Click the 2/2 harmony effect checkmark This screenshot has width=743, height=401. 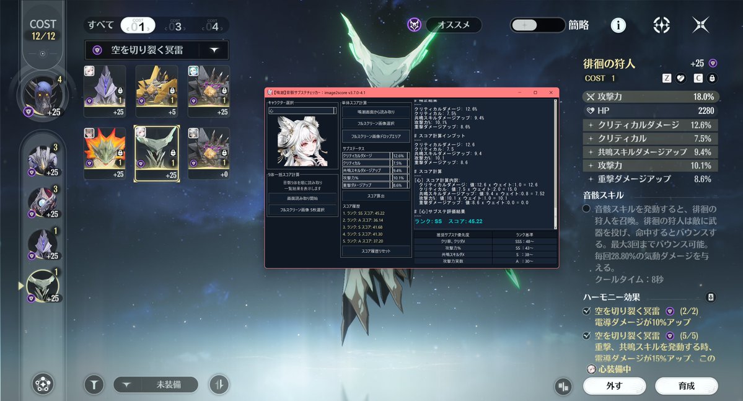pyautogui.click(x=587, y=311)
